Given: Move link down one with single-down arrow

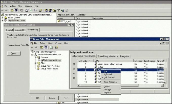Looking at the screenshot, I should point(74,73).
